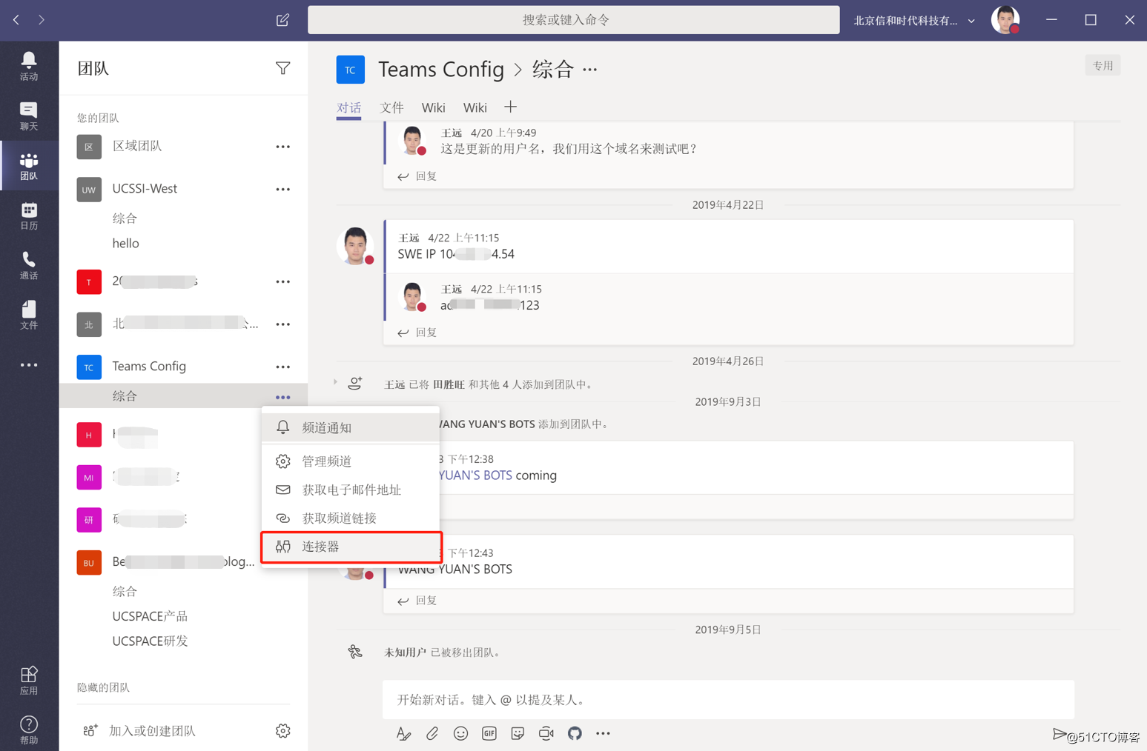The image size is (1147, 751).
Task: Open the Calendar (日历) sidebar icon
Action: 29,216
